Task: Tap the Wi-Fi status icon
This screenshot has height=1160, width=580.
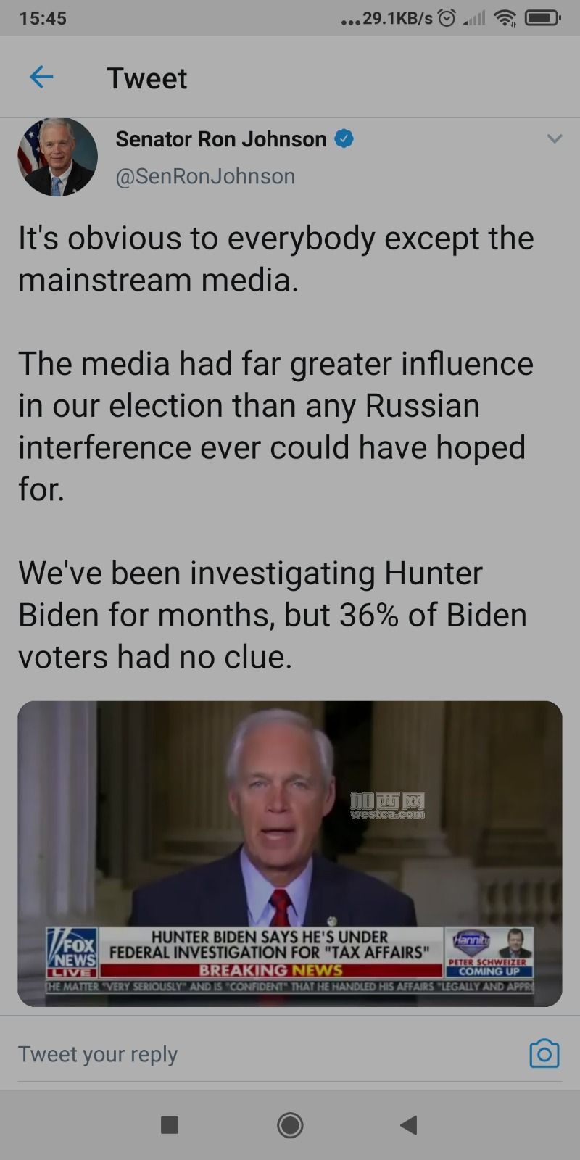Action: pos(505,18)
